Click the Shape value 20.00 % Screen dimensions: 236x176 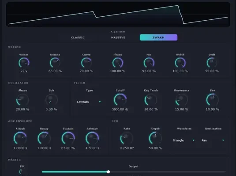22,109
